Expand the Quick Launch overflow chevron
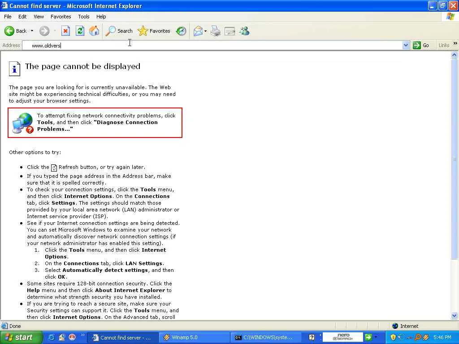The height and width of the screenshot is (344, 459). click(x=82, y=335)
